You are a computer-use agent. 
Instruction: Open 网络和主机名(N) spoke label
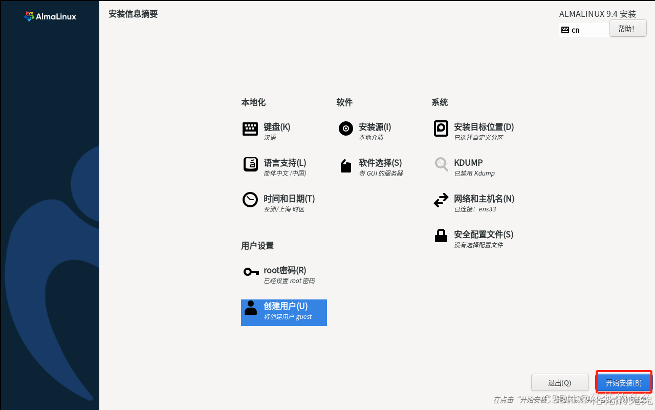484,199
